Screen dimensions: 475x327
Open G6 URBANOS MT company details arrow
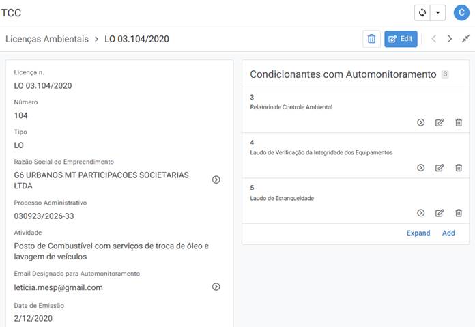[x=216, y=180]
